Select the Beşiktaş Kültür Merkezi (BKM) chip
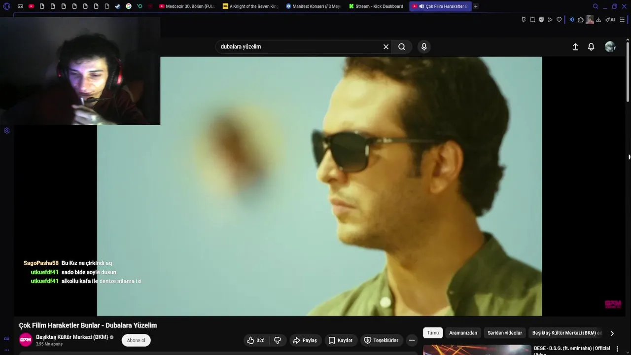 pos(567,333)
